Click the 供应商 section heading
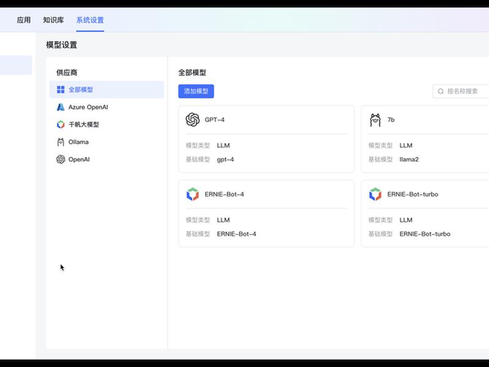Viewport: 489px width, 367px height. [67, 73]
